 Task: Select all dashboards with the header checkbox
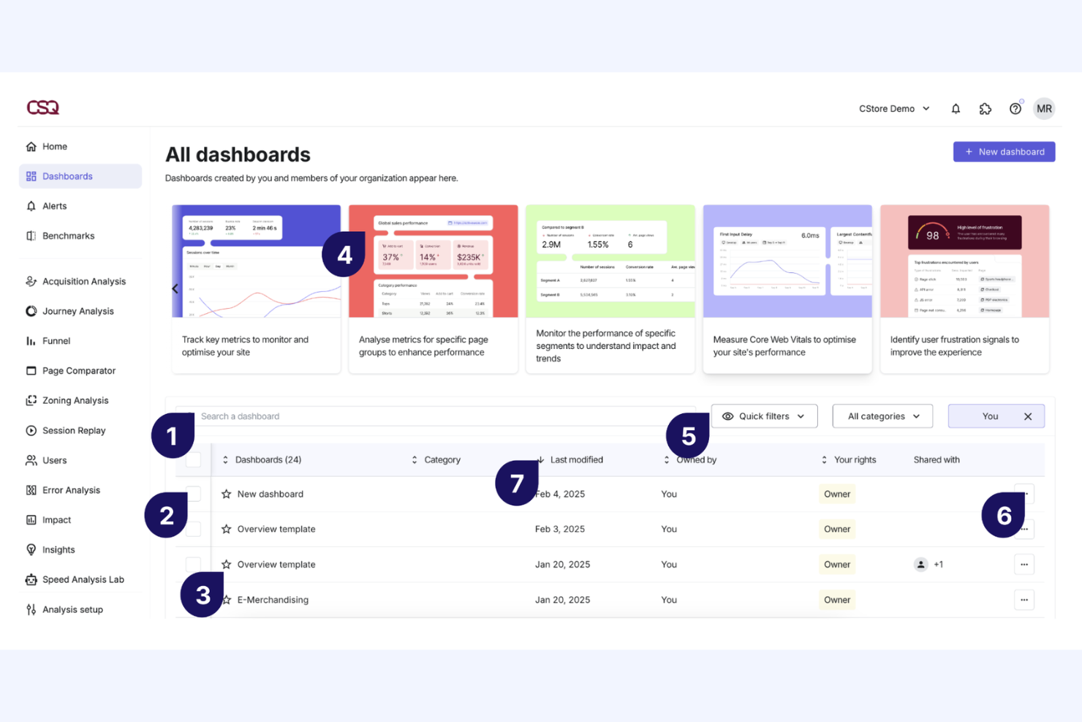(x=192, y=459)
